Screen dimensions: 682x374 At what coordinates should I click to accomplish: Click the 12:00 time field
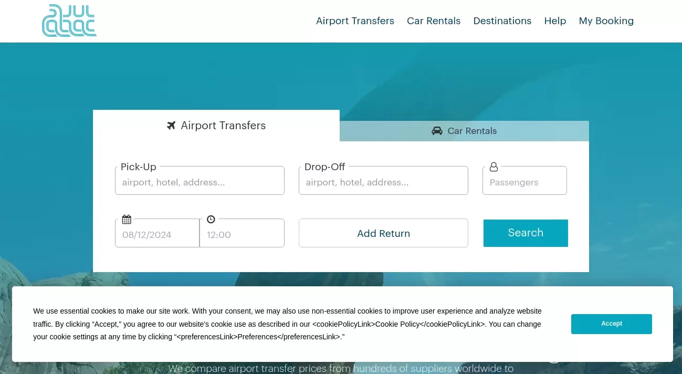[242, 235]
